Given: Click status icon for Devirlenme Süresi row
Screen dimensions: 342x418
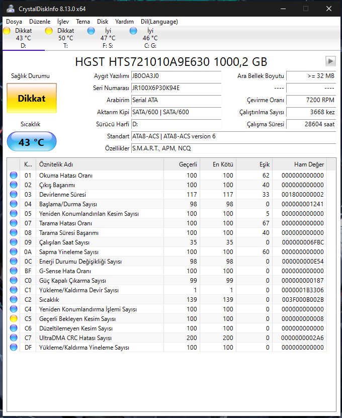Looking at the screenshot, I should click(14, 194).
